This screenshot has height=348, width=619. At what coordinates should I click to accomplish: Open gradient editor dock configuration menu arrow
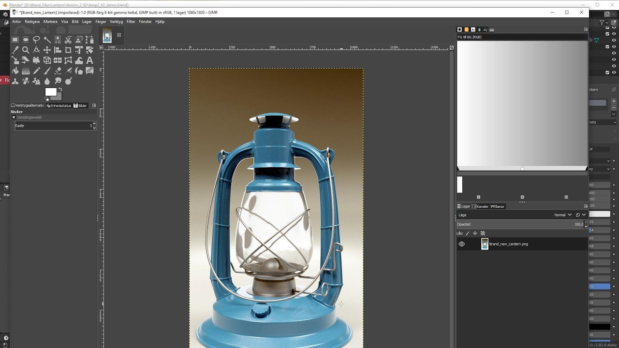(x=586, y=29)
